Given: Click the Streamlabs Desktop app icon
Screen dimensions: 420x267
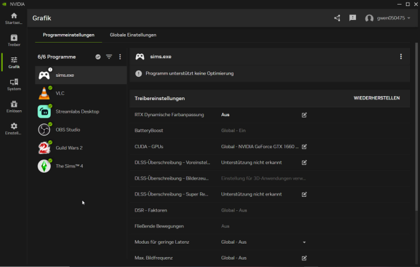Looking at the screenshot, I should (x=44, y=111).
